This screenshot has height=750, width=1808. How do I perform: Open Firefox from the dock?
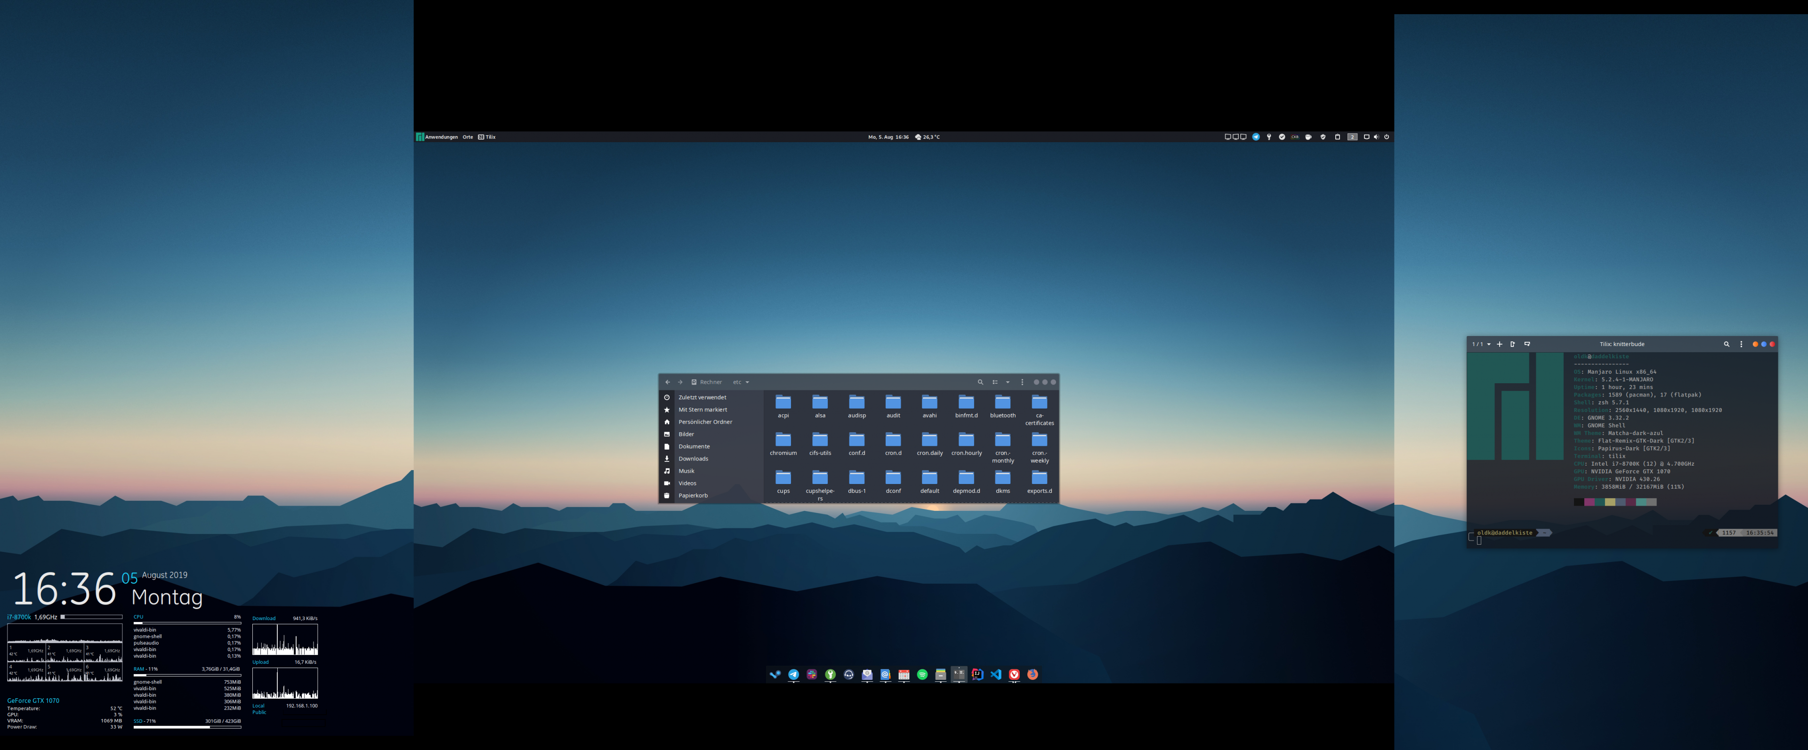click(x=1033, y=674)
